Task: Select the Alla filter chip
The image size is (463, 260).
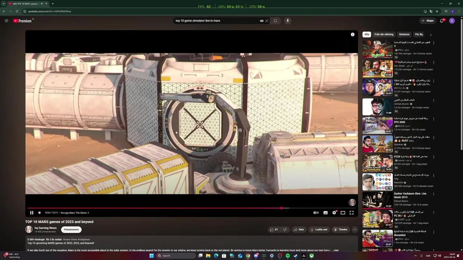Action: coord(367,34)
